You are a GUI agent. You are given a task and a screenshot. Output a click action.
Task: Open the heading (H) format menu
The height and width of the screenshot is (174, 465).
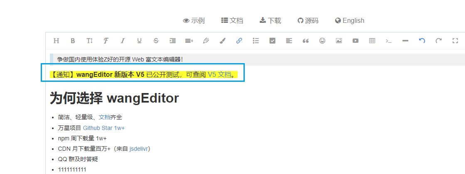coord(56,41)
